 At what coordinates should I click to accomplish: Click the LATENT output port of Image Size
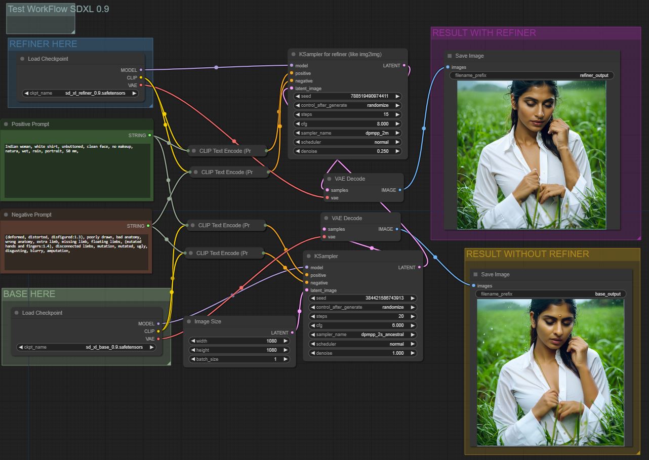point(292,332)
